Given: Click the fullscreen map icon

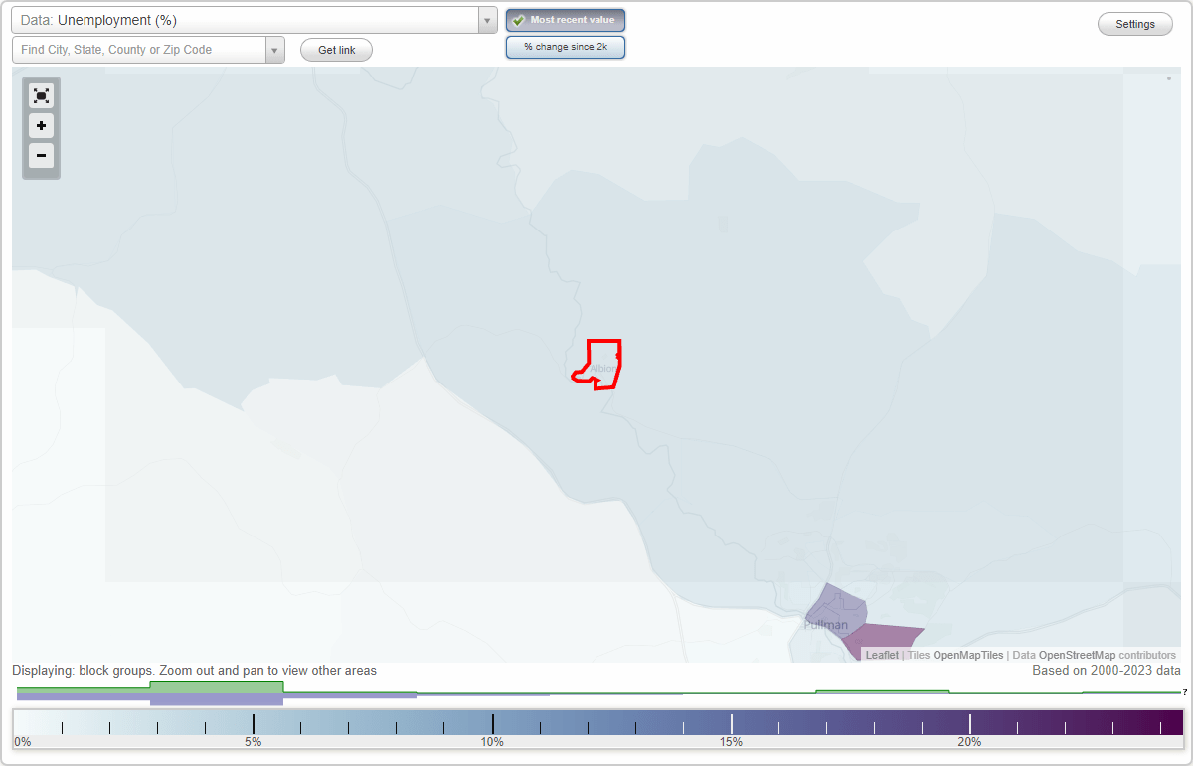Looking at the screenshot, I should (x=41, y=96).
